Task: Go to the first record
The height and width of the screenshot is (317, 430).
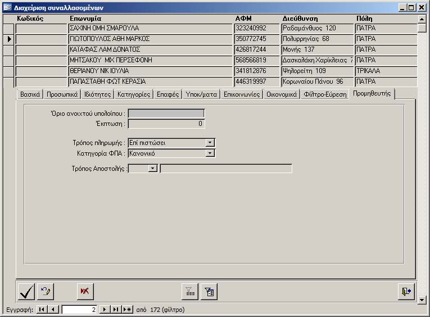Action: point(42,310)
